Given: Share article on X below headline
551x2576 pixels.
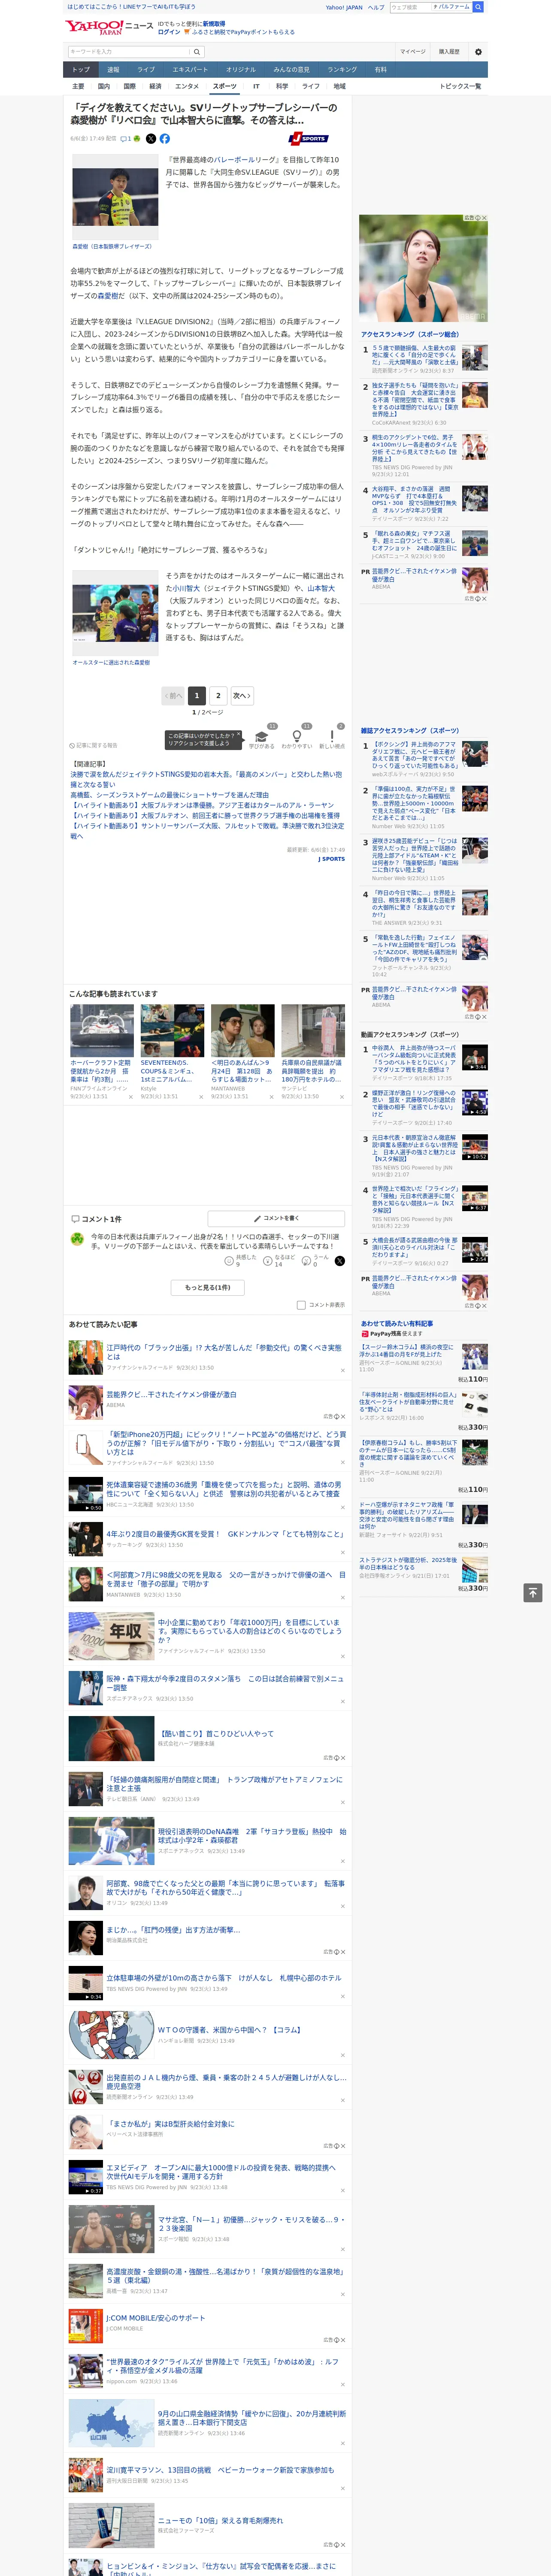Looking at the screenshot, I should tap(151, 139).
